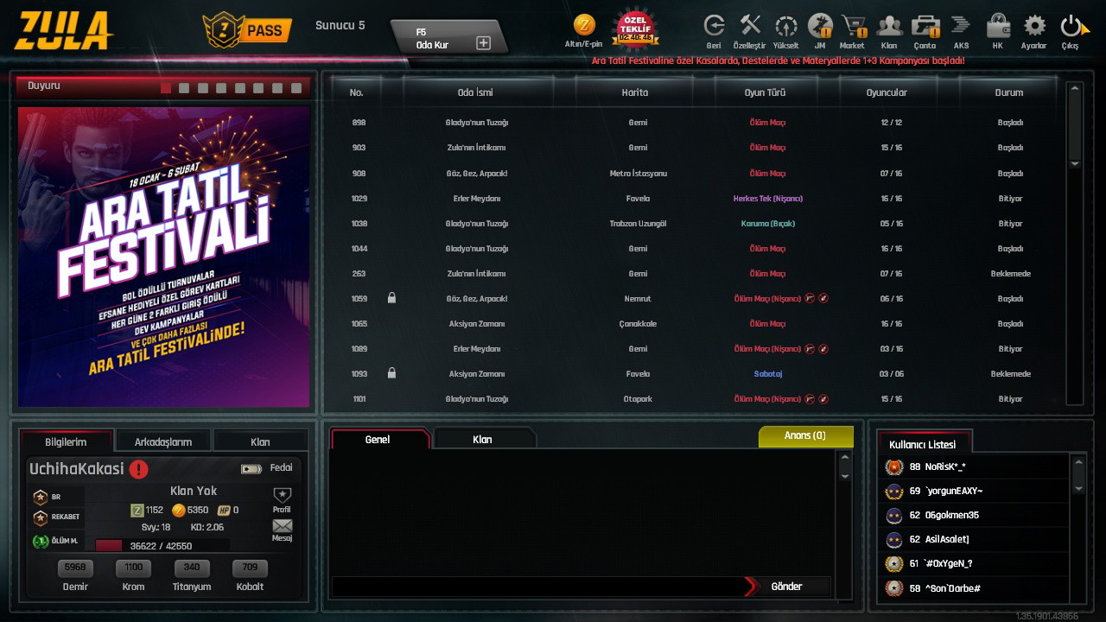
Task: Switch to the Arkadaşlarım tab
Action: point(163,441)
